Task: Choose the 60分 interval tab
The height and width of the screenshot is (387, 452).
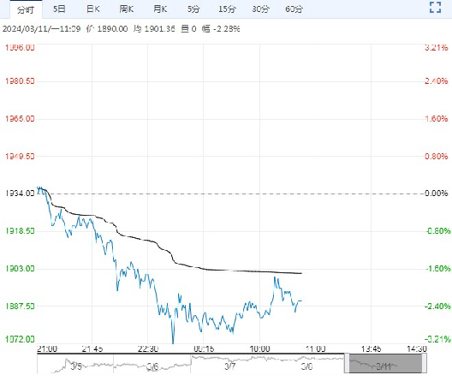Action: pyautogui.click(x=294, y=9)
